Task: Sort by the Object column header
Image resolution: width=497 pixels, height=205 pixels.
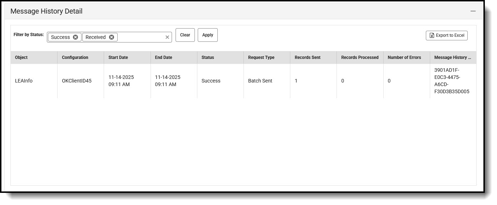Action: coord(34,57)
